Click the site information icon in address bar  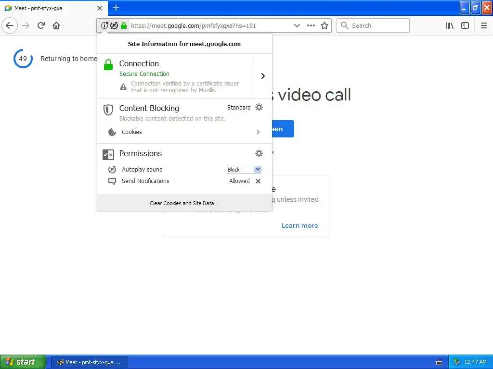104,25
